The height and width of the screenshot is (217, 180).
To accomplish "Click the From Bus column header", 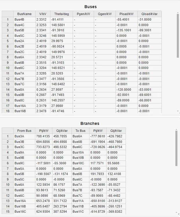I will point(24,131).
